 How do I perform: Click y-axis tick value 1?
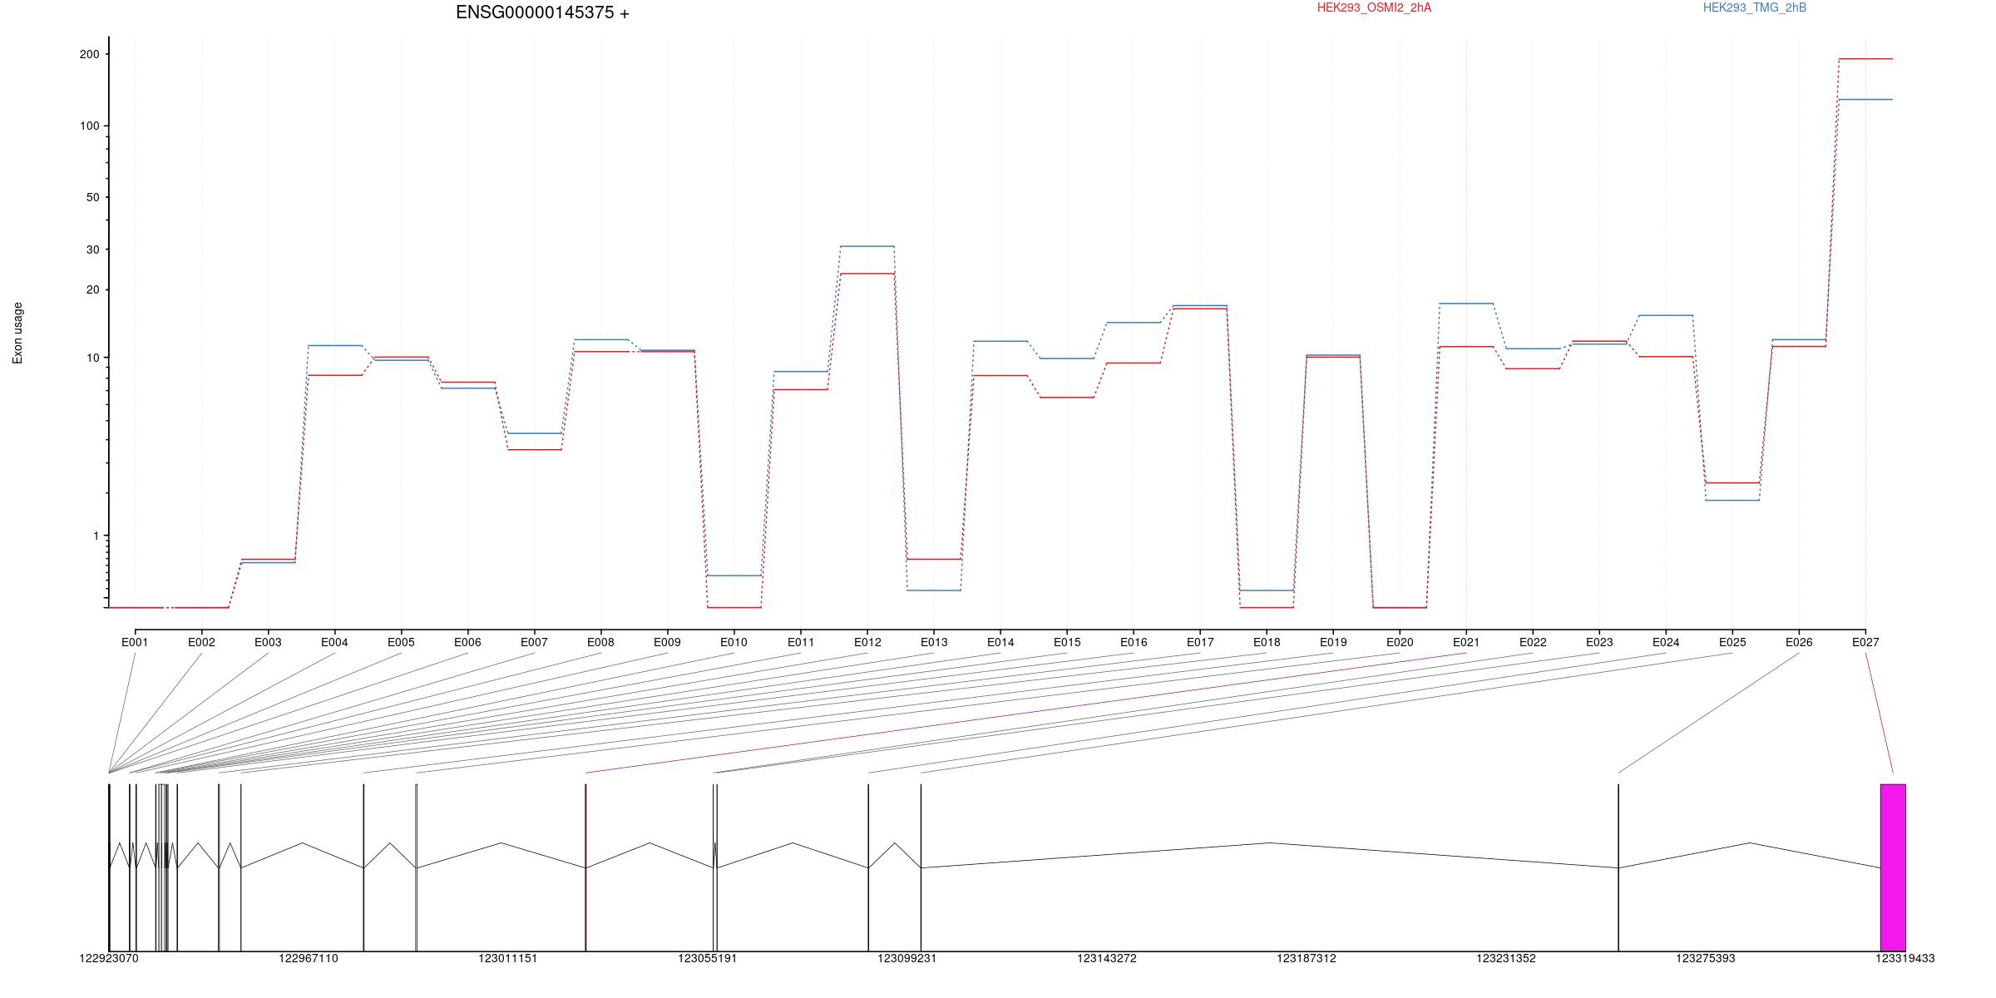click(x=96, y=536)
